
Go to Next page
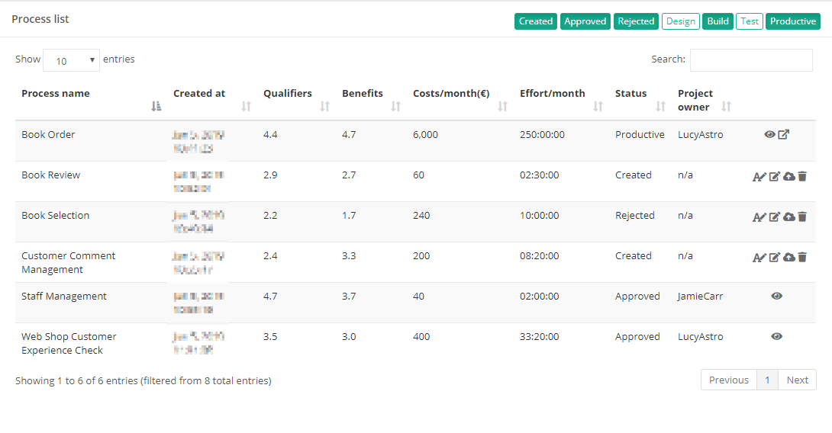(797, 380)
